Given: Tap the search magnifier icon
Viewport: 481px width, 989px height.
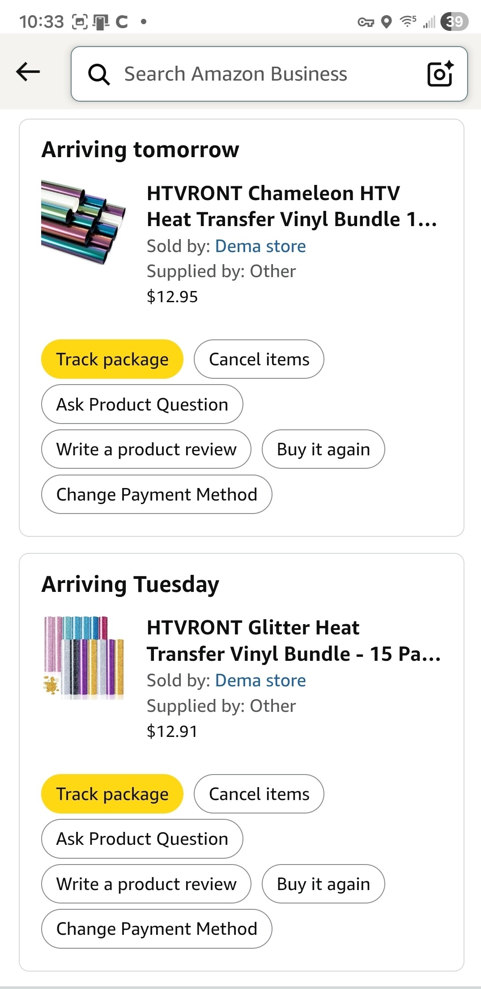Looking at the screenshot, I should click(99, 74).
